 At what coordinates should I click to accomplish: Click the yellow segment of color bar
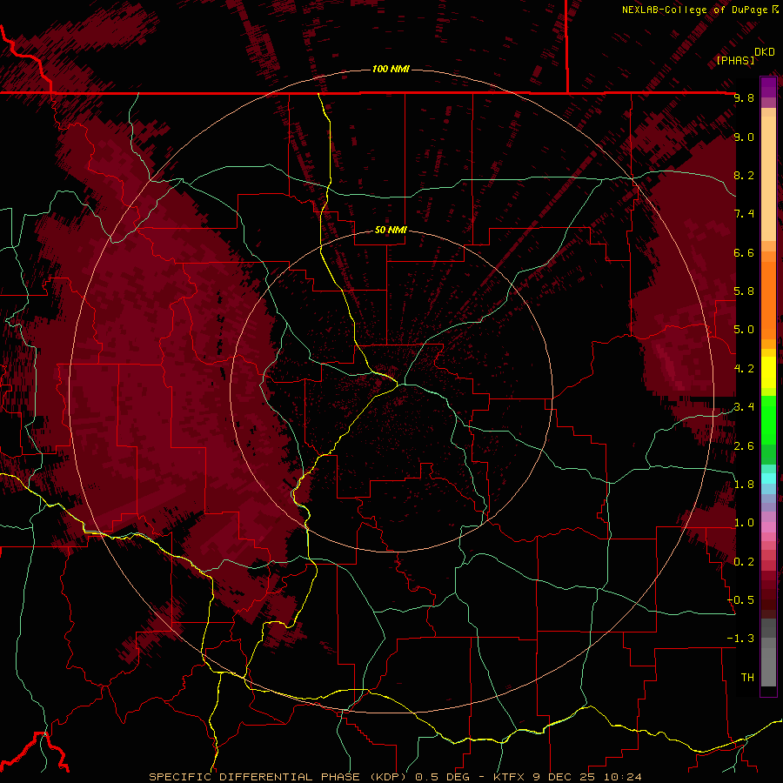[768, 372]
